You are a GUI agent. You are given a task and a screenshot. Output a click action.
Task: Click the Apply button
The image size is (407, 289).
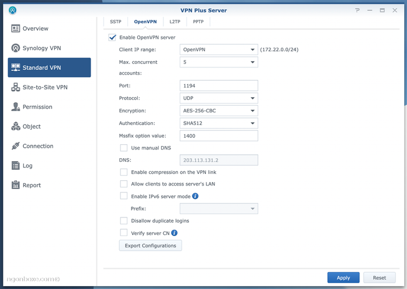[344, 277]
